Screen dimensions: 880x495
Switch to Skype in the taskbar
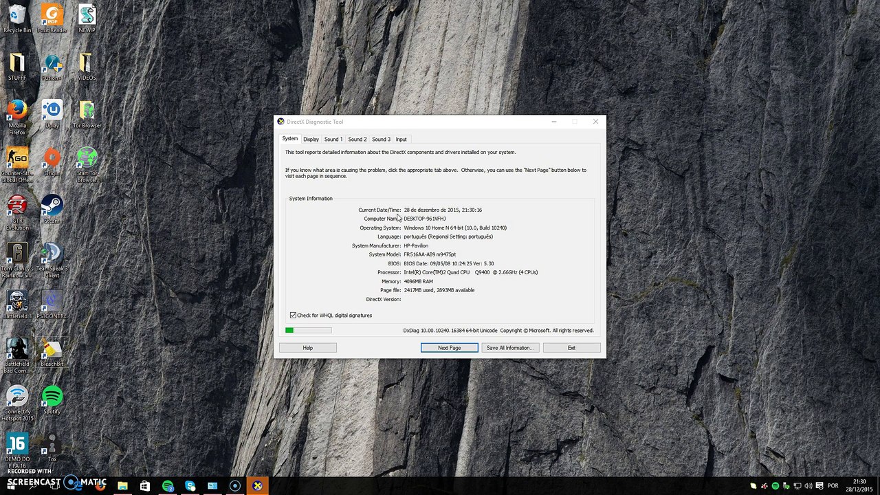pyautogui.click(x=190, y=486)
